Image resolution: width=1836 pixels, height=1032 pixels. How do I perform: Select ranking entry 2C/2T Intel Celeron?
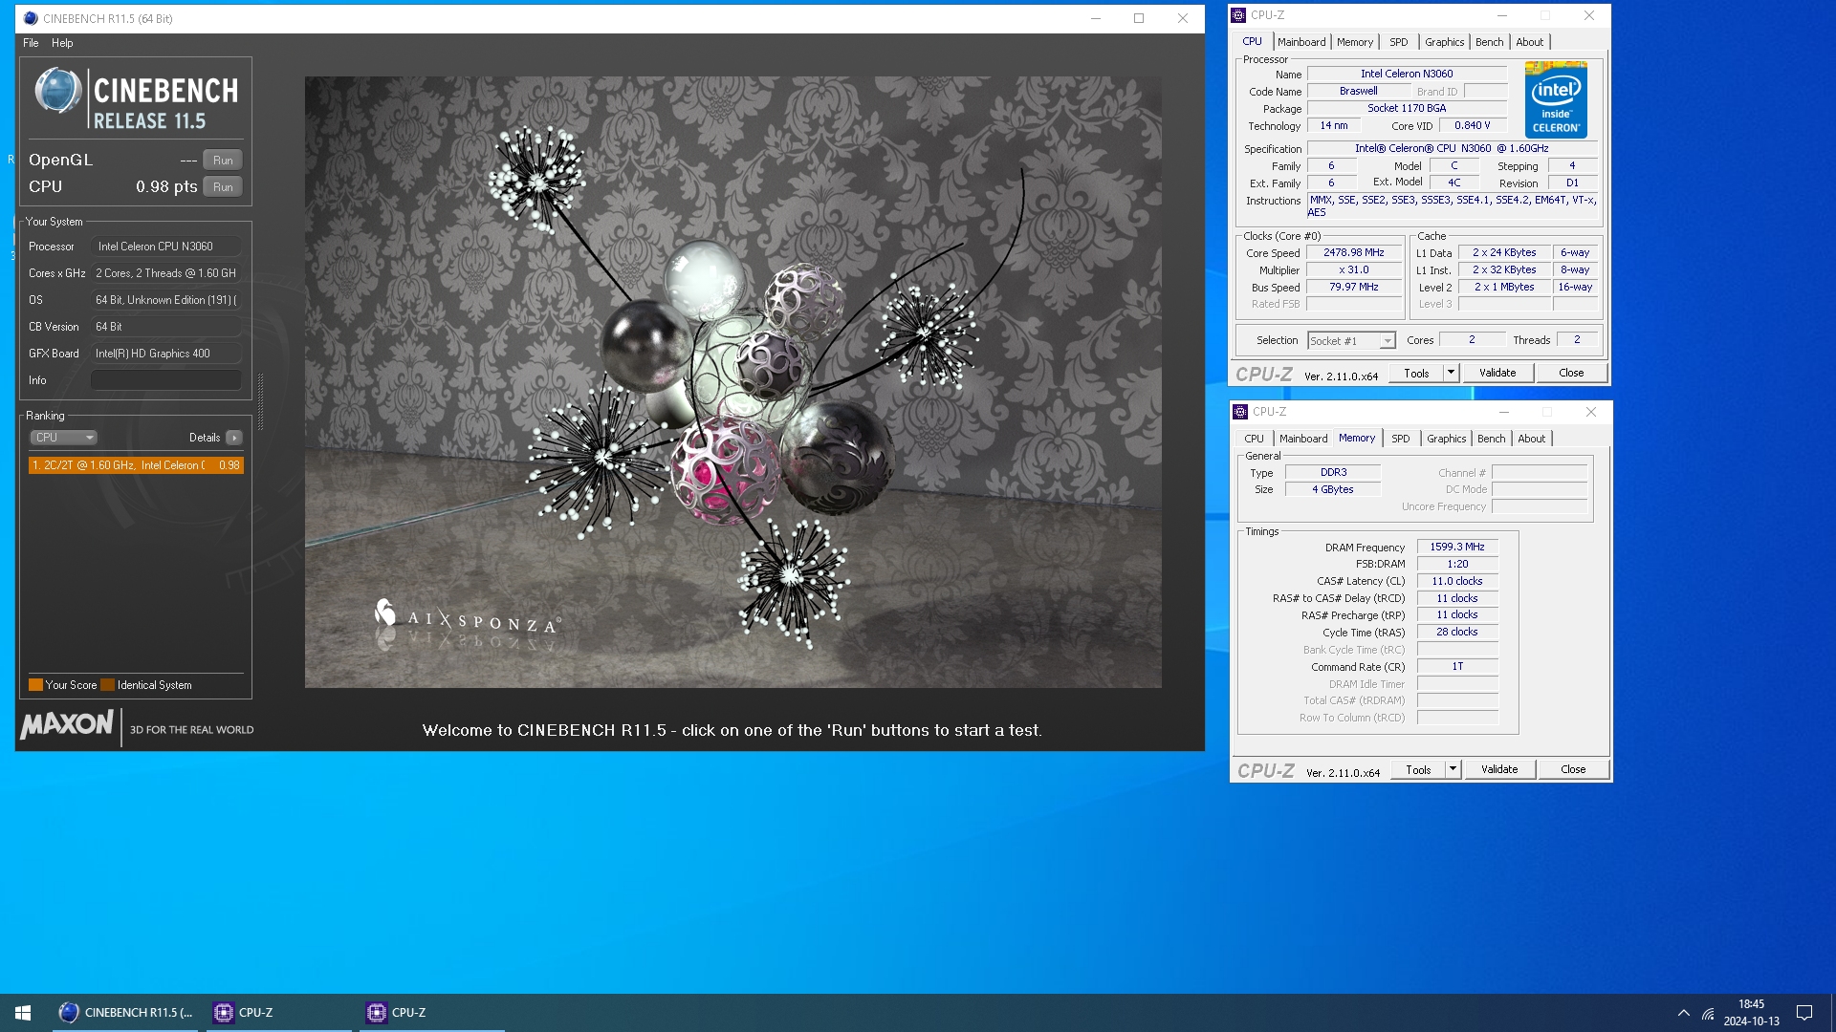(x=136, y=465)
